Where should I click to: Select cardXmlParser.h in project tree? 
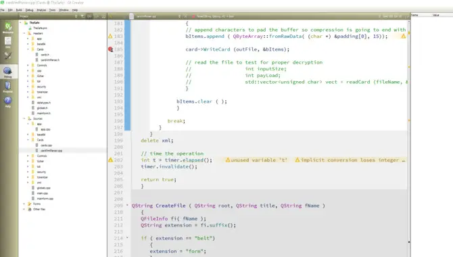(x=50, y=60)
